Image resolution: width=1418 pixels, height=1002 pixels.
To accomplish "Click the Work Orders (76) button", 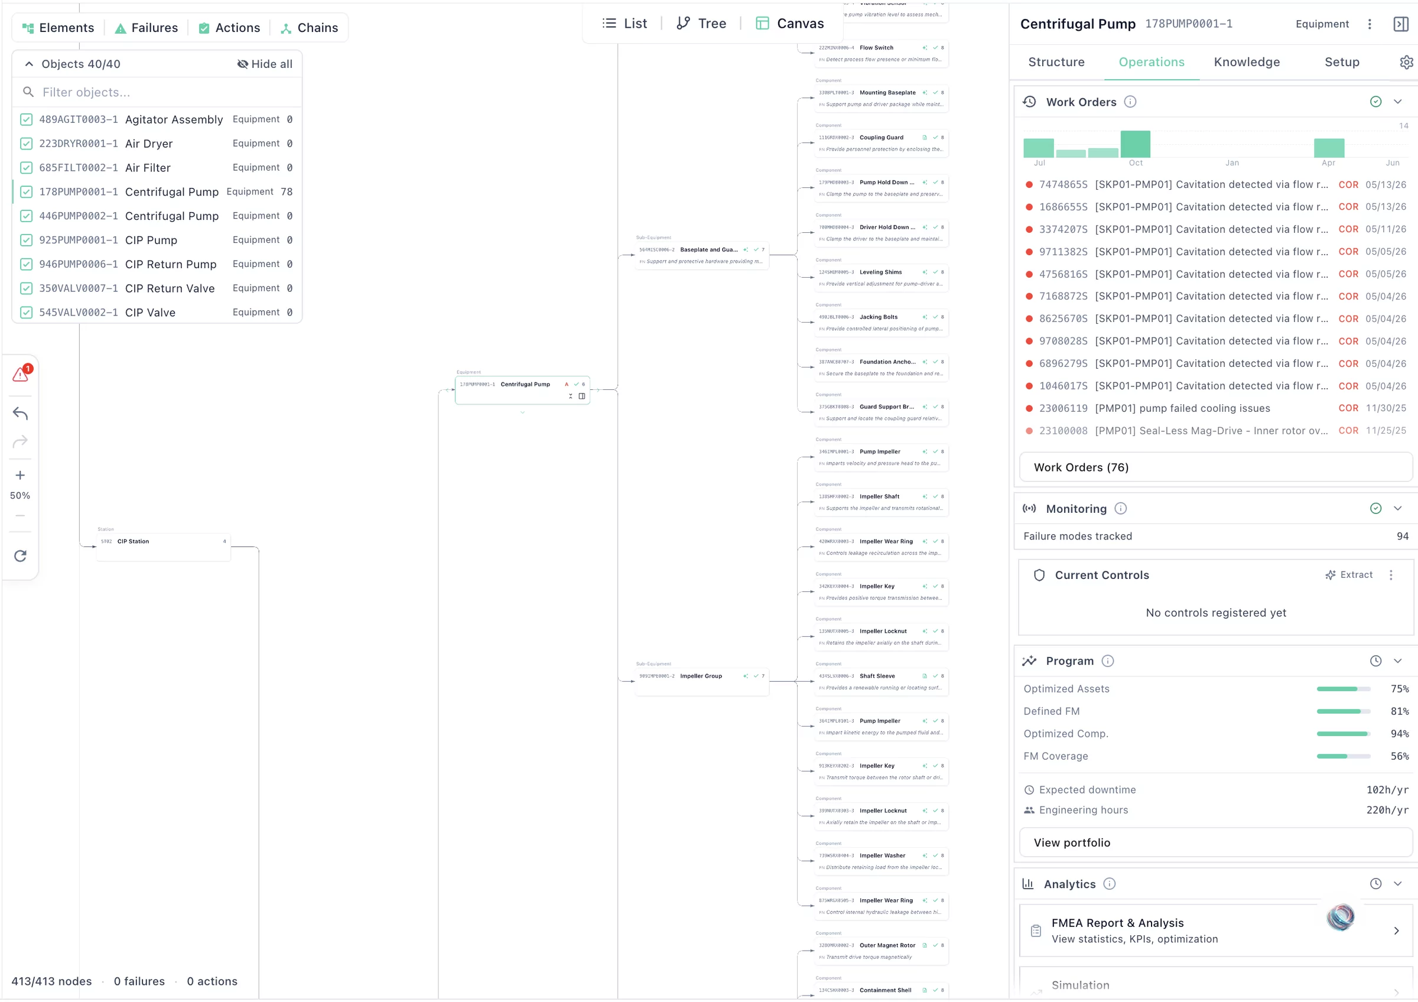I will click(x=1215, y=467).
